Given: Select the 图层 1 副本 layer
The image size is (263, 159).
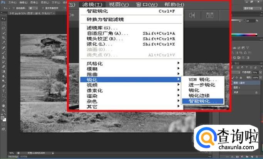Looking at the screenshot, I should point(246,83).
